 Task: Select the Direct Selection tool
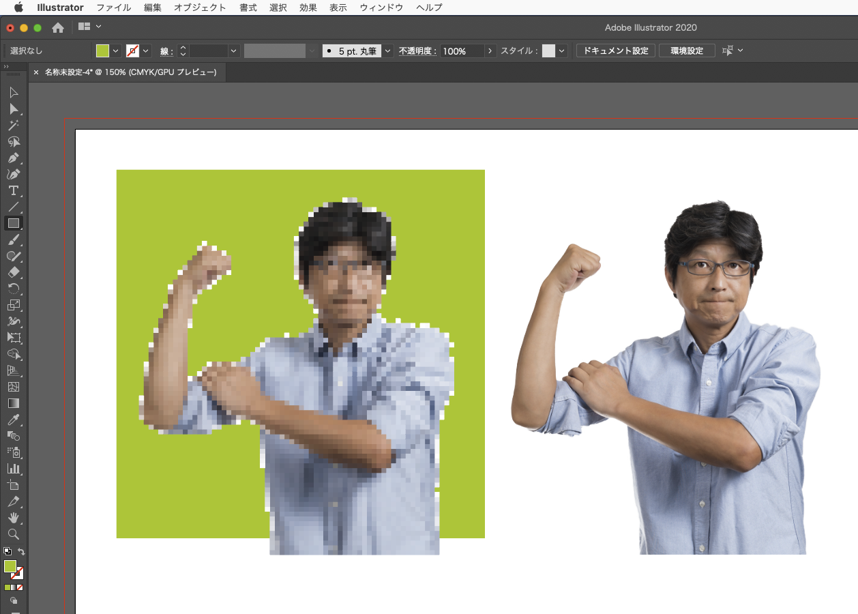[x=14, y=108]
